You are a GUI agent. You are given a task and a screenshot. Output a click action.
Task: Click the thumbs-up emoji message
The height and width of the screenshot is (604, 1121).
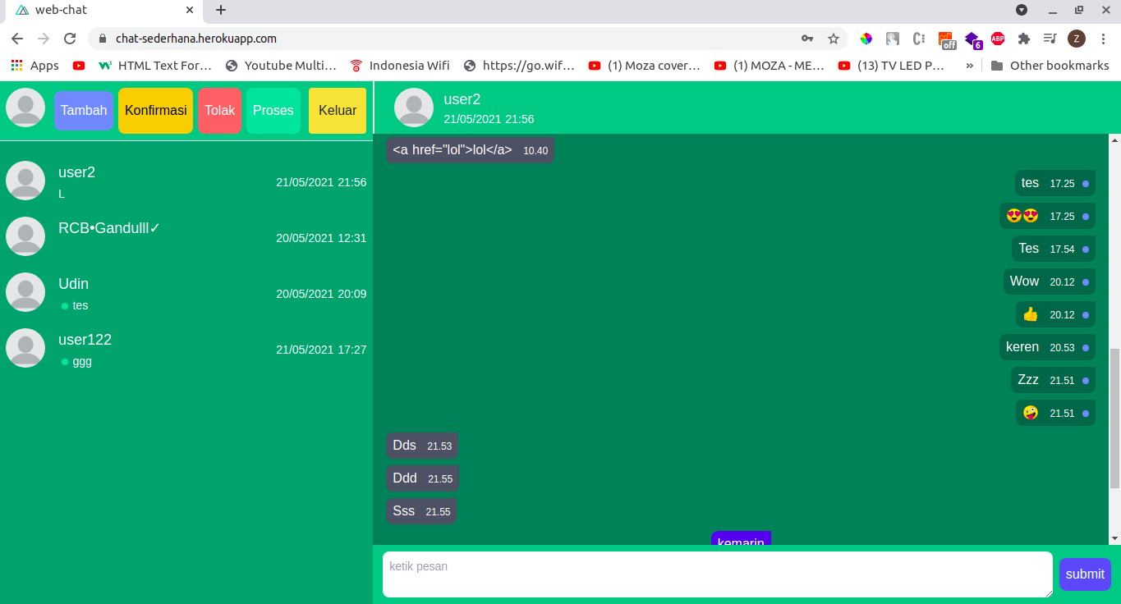(x=1055, y=314)
